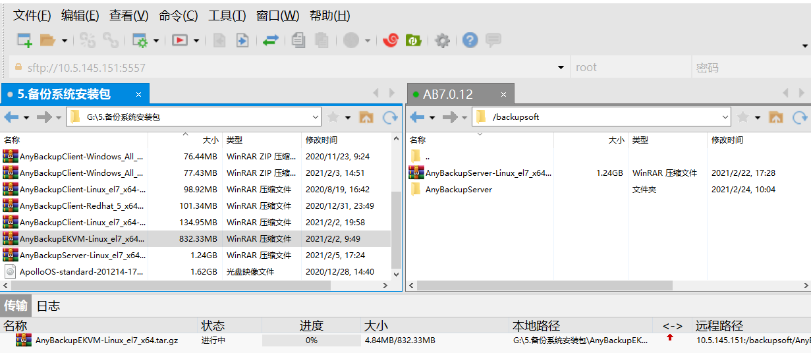Viewport: 811px width, 353px height.
Task: Open the toolbar overflow arrow at the toolbar end
Action: click(805, 46)
